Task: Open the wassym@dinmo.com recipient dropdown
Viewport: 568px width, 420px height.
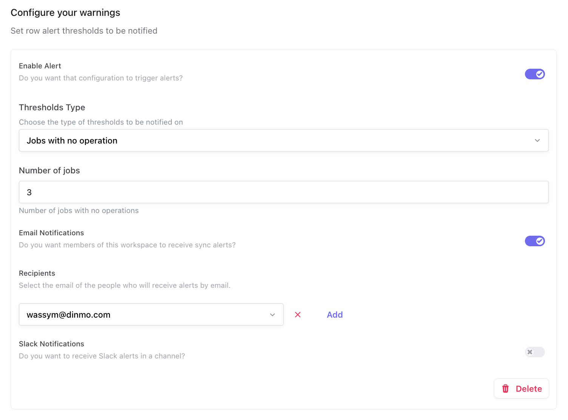Action: [x=151, y=315]
